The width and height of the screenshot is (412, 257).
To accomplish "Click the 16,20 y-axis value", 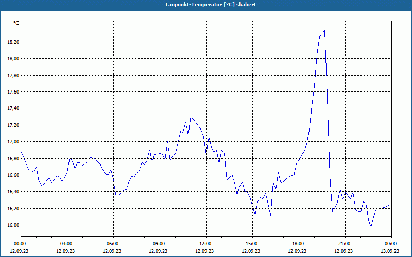I will [14, 208].
